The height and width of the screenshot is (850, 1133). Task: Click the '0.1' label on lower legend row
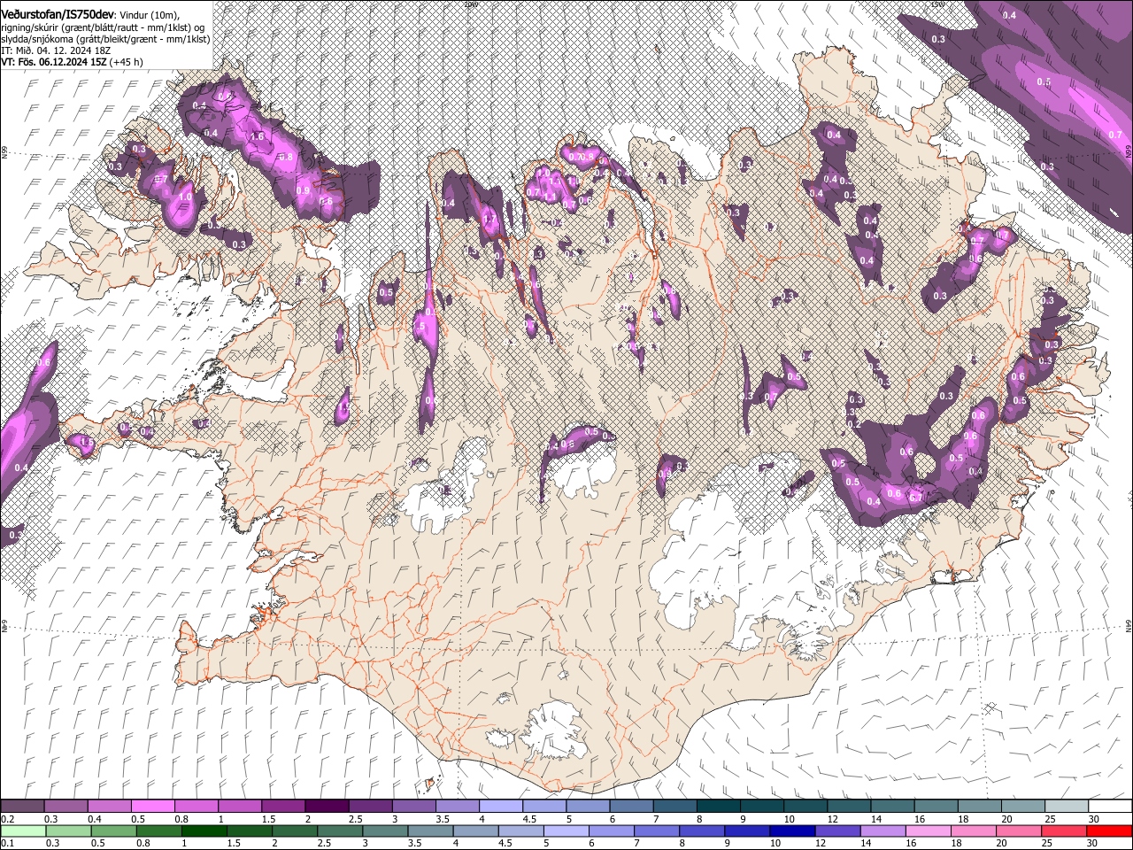pos(6,843)
